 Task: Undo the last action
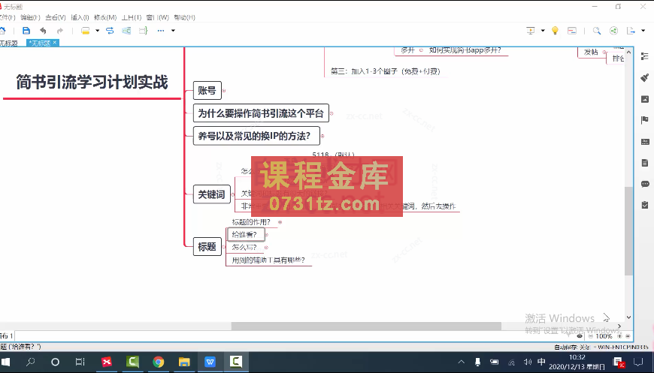click(x=43, y=30)
